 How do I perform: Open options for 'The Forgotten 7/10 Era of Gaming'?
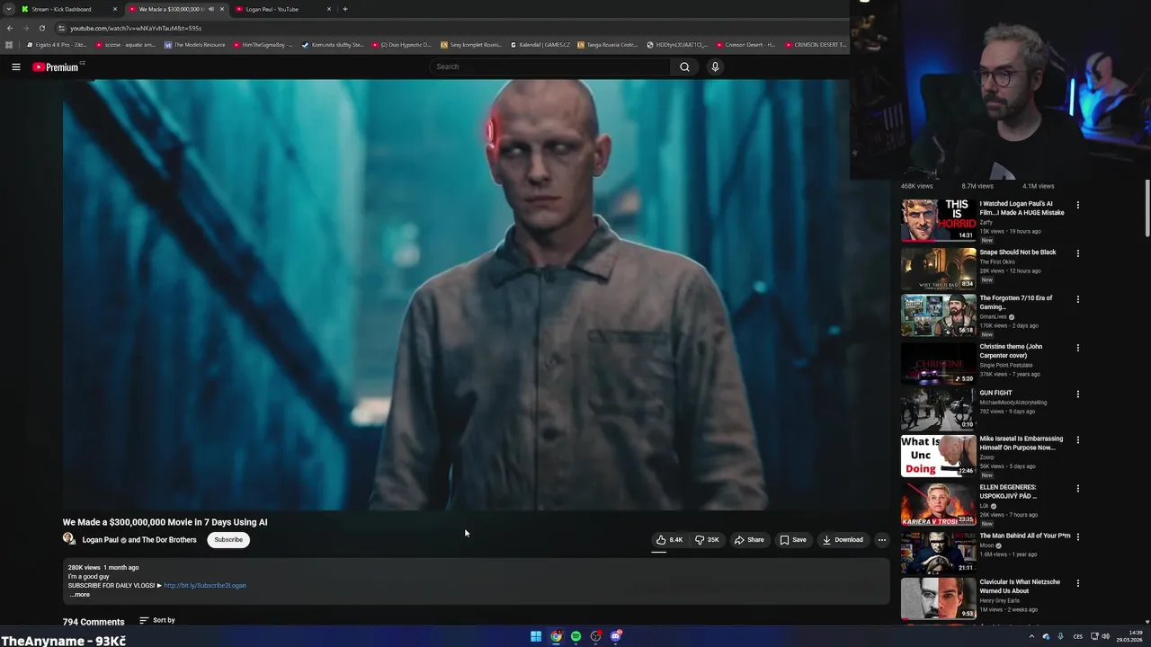[1078, 299]
